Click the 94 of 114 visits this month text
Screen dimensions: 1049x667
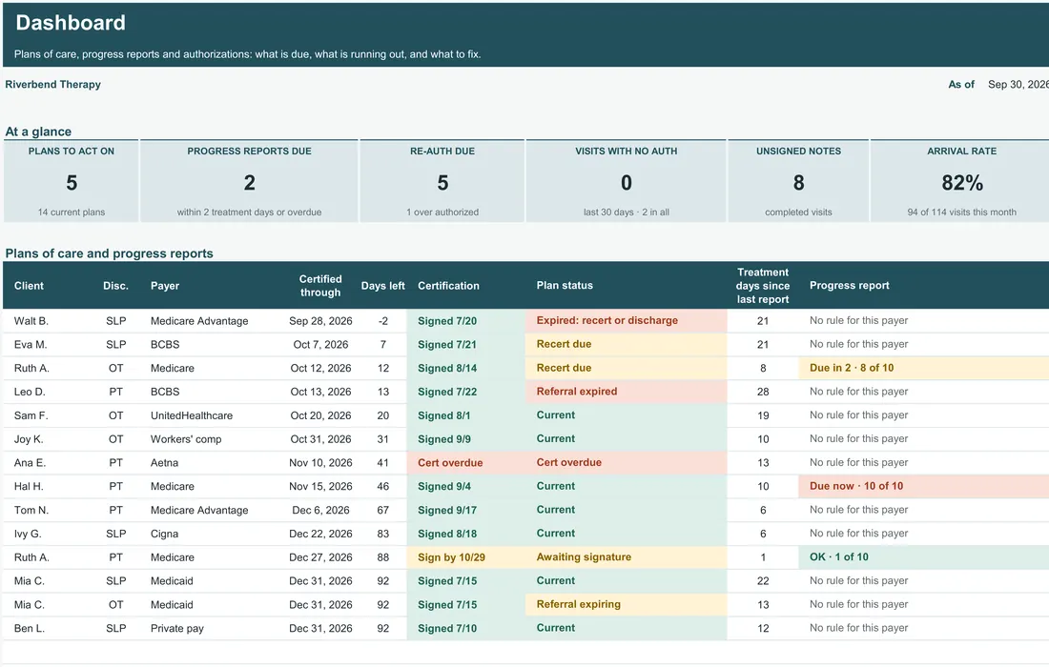(x=961, y=212)
